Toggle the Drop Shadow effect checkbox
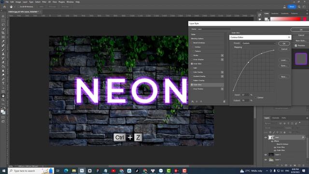This screenshot has height=174, width=309. tap(192, 89)
